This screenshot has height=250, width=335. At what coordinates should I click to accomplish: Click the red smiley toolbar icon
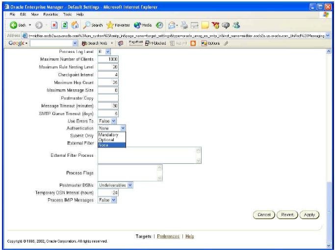pos(215,25)
